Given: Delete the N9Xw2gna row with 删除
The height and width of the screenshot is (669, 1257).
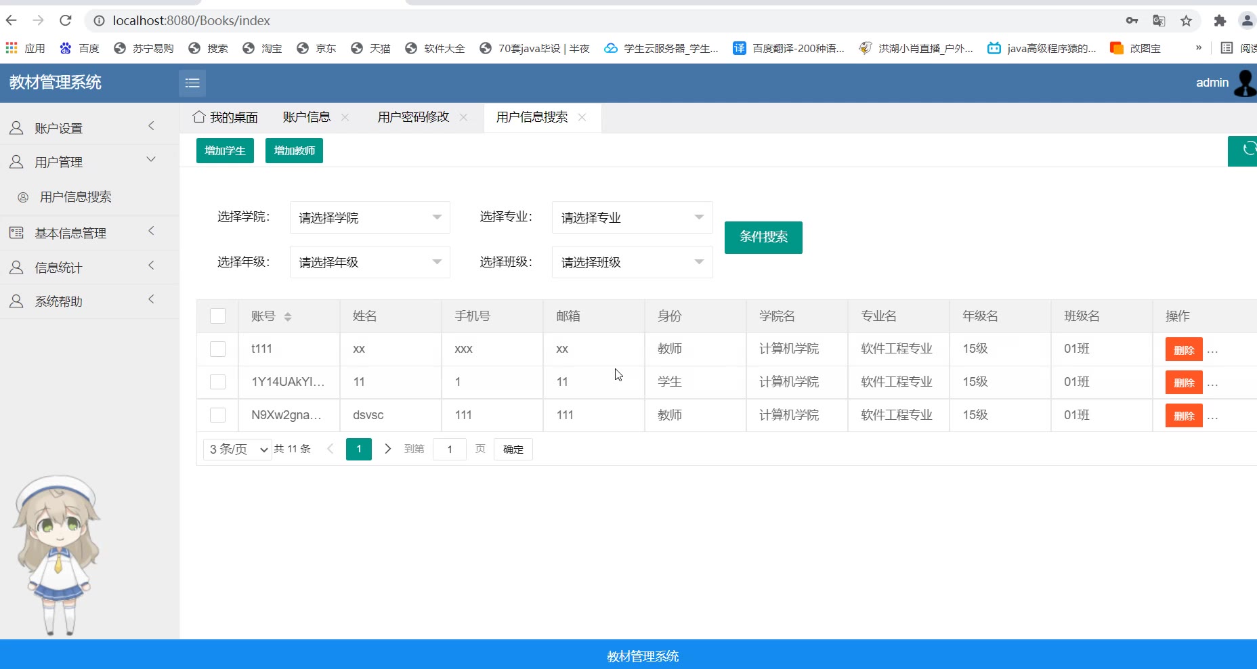Looking at the screenshot, I should (x=1184, y=415).
